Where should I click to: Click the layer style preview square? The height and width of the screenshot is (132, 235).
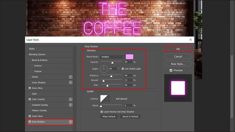pyautogui.click(x=178, y=88)
